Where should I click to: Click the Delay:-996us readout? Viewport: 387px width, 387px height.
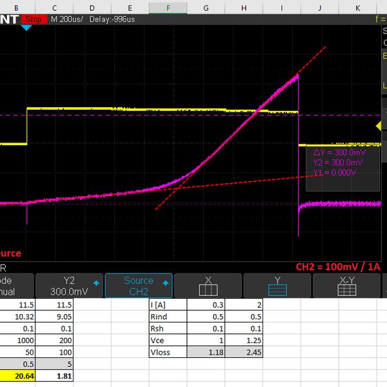pyautogui.click(x=112, y=19)
